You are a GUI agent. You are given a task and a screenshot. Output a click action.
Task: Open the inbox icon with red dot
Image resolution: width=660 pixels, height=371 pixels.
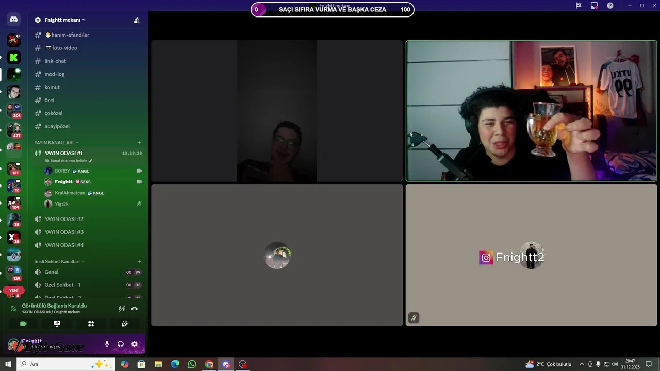pos(594,5)
